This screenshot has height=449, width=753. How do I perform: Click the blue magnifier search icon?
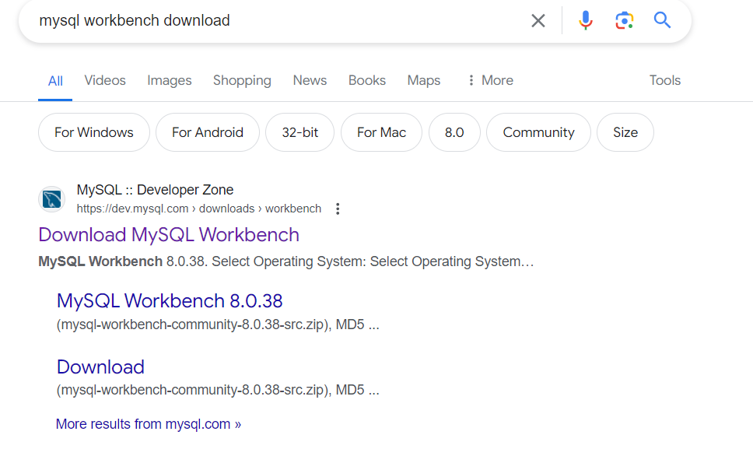(x=662, y=20)
